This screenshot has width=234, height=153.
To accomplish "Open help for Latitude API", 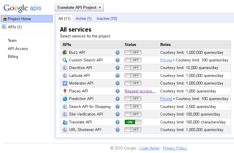I will (x=118, y=75).
